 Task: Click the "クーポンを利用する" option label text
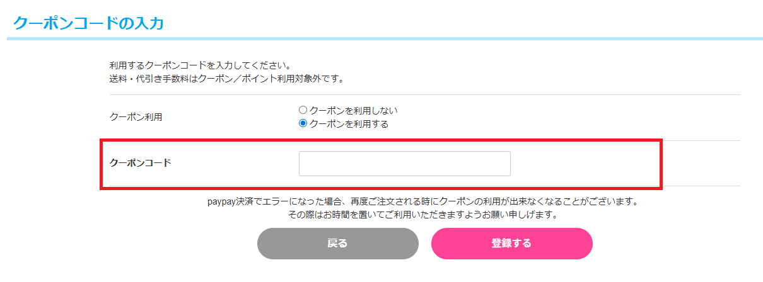(x=349, y=123)
